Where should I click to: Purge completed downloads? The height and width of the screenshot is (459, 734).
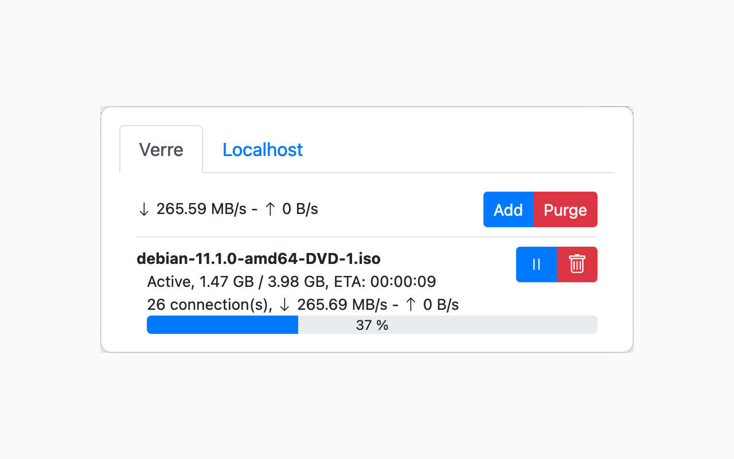click(x=565, y=209)
